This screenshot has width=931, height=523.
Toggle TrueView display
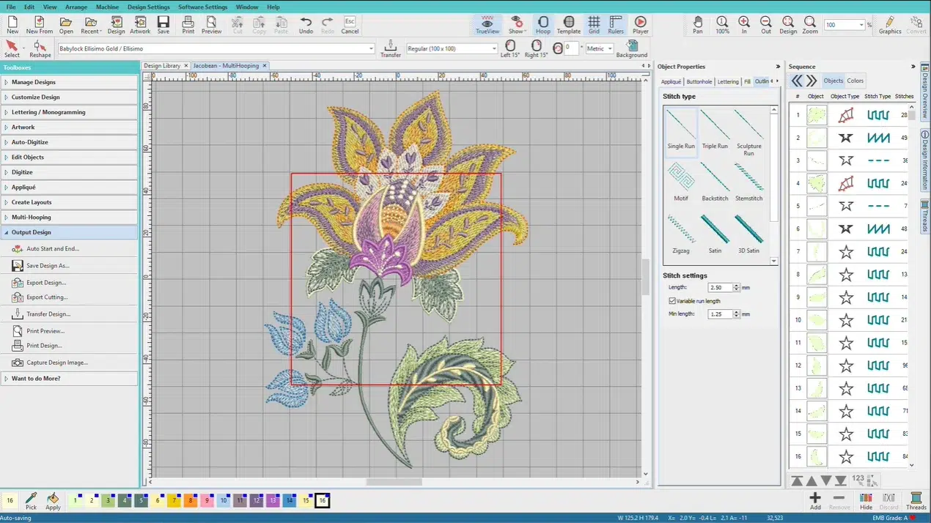click(x=487, y=25)
